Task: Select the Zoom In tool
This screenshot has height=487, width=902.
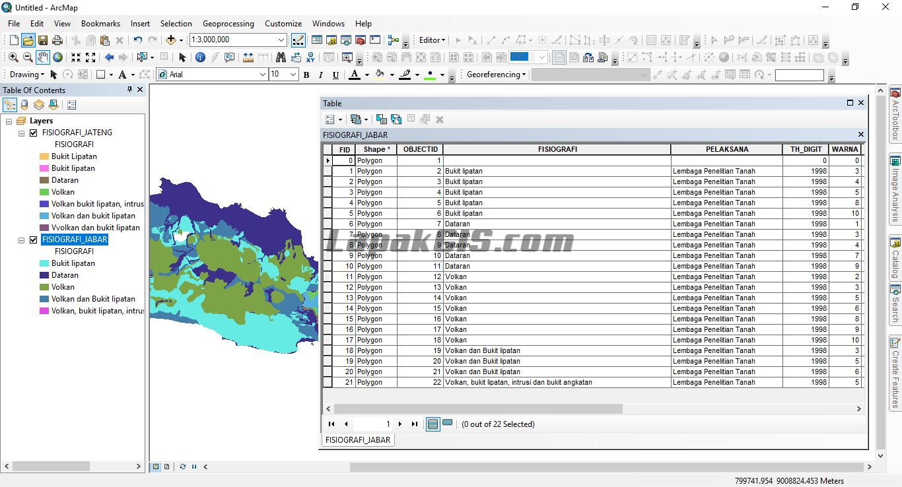Action: point(13,57)
